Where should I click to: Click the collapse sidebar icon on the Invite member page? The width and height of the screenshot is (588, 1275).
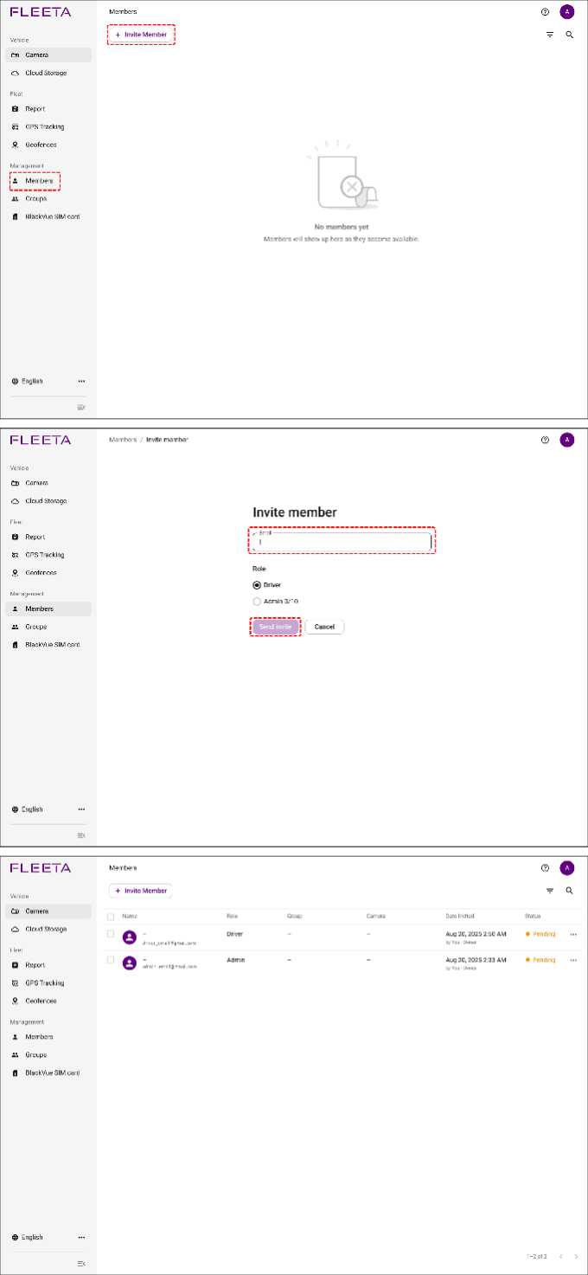81,835
